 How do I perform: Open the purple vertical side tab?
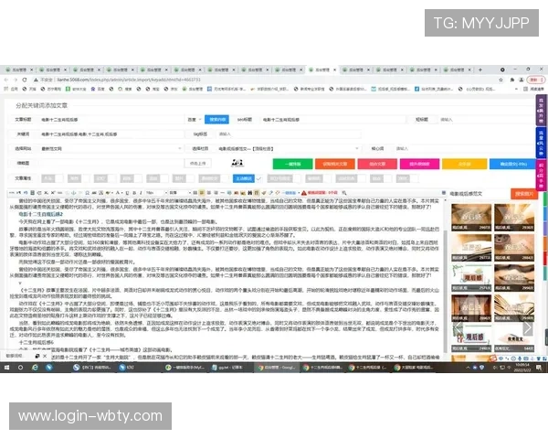click(541, 110)
